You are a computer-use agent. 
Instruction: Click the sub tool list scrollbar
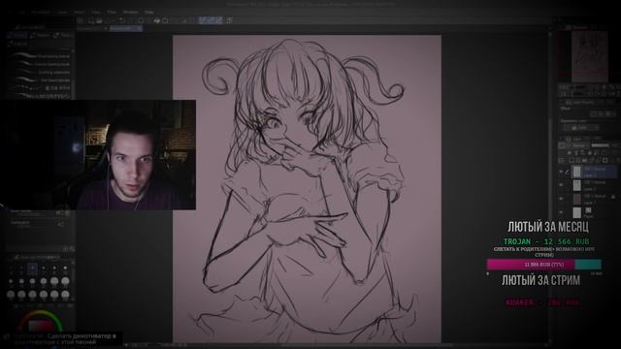pos(73,74)
